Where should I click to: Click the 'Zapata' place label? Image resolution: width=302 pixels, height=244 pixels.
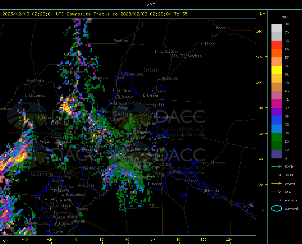pyautogui.click(x=82, y=209)
